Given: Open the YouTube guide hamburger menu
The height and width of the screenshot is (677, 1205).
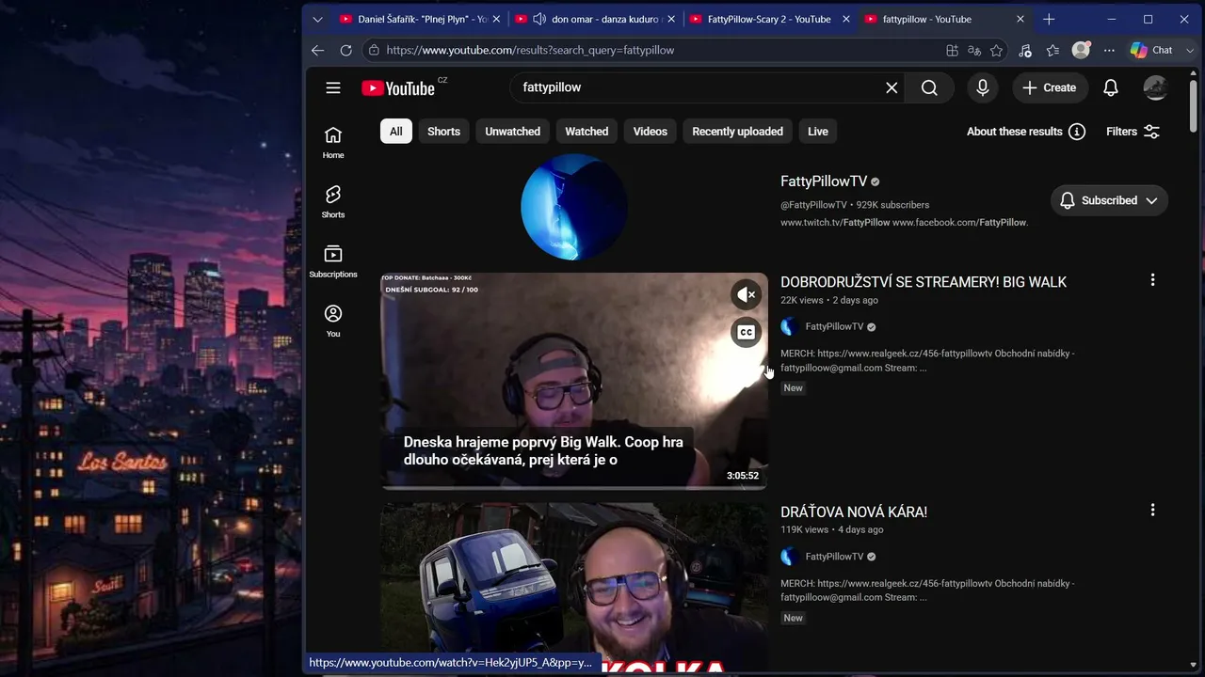Looking at the screenshot, I should 333,87.
